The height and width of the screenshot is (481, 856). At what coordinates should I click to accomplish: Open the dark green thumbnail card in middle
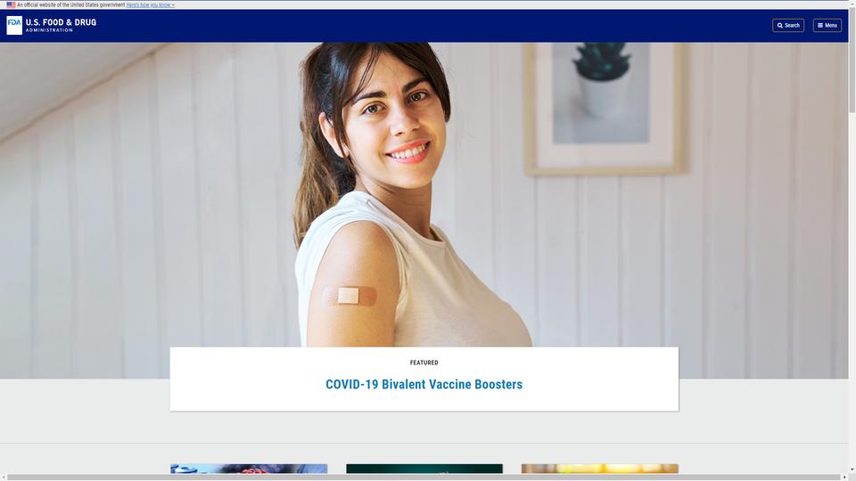coord(424,469)
